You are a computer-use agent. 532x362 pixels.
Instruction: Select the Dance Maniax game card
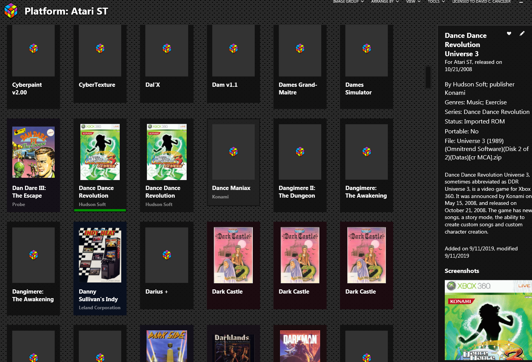[233, 162]
